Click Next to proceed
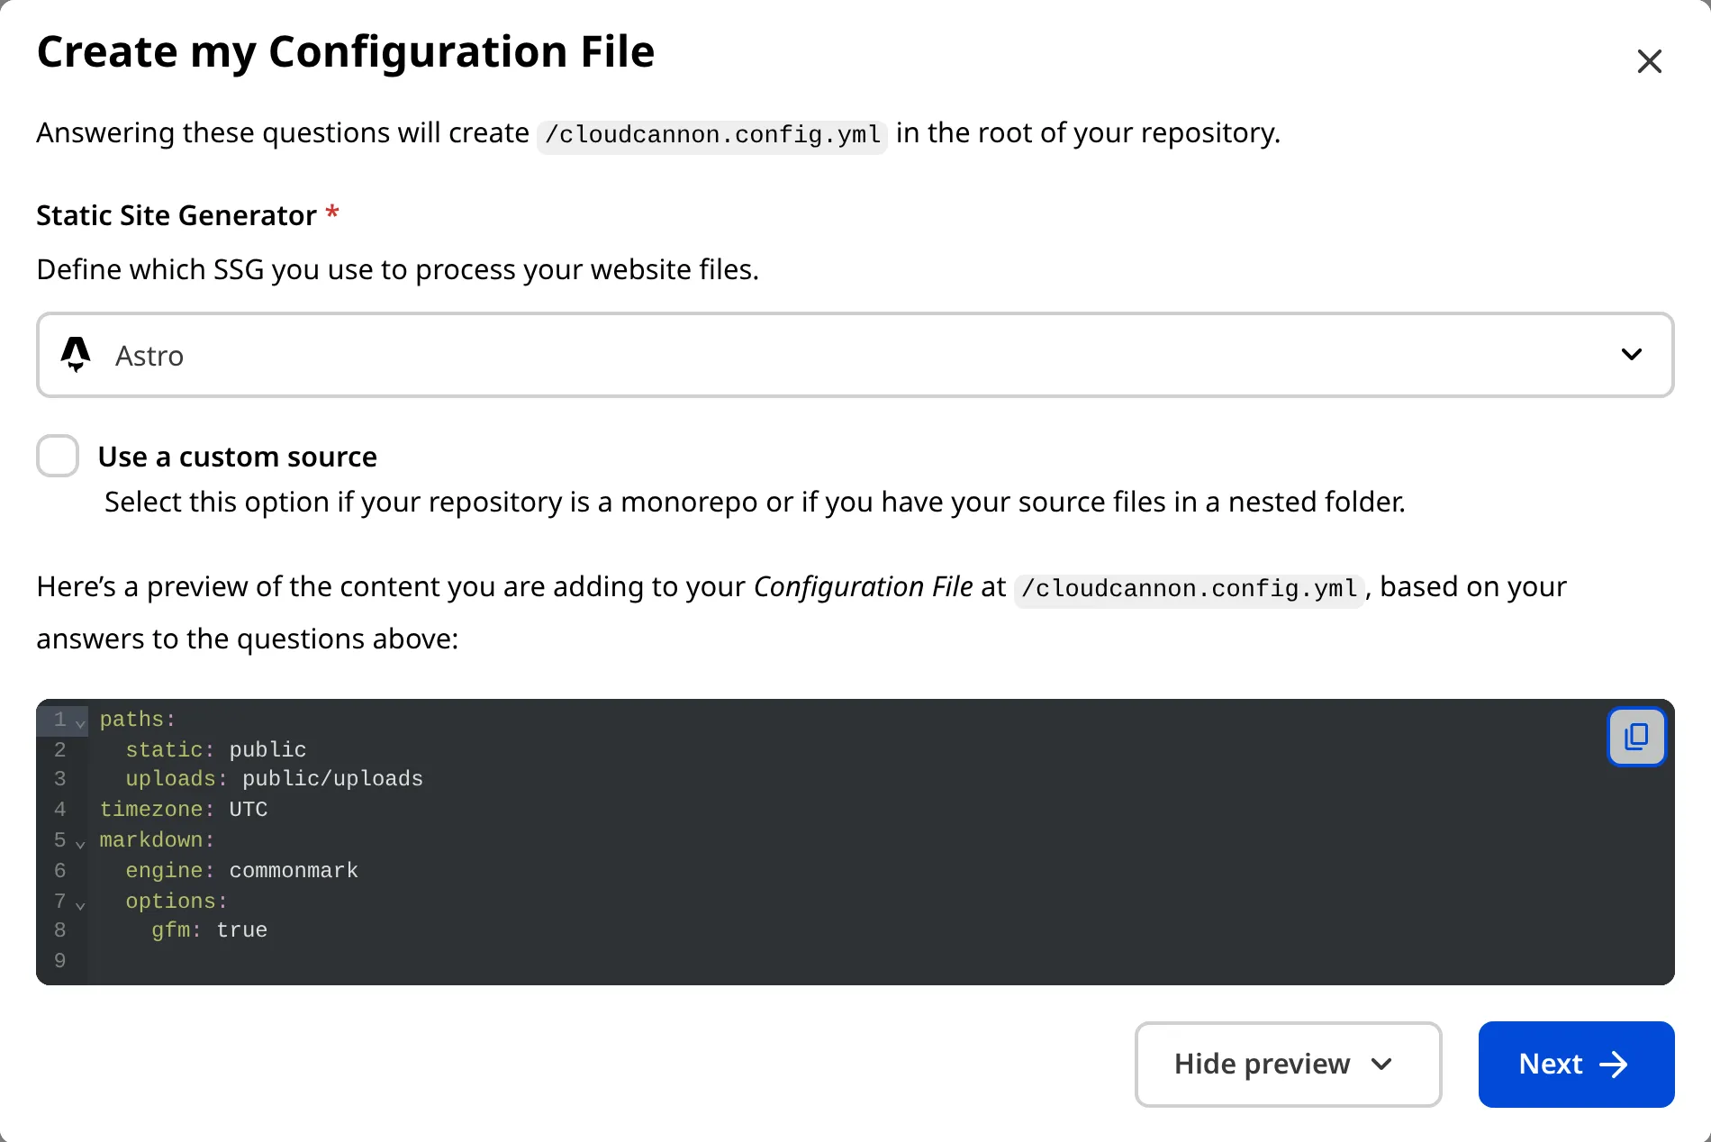The image size is (1711, 1142). tap(1576, 1065)
